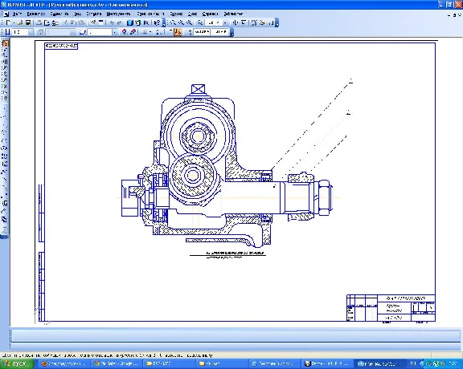Open the Инструменты menu

(118, 14)
